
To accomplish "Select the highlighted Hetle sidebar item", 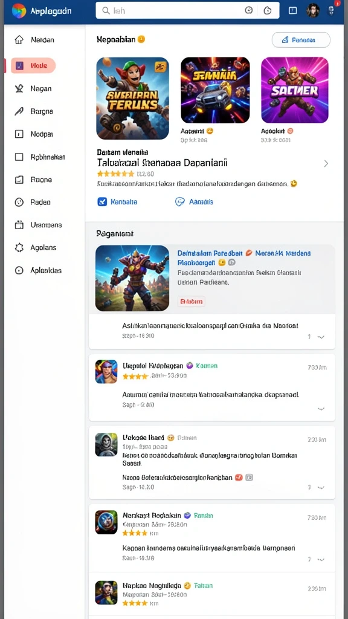I will point(33,65).
